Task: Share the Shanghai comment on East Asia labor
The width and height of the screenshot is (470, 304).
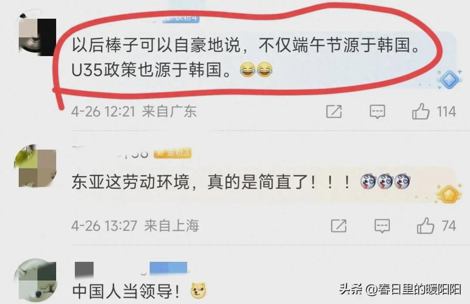Action: coord(339,226)
